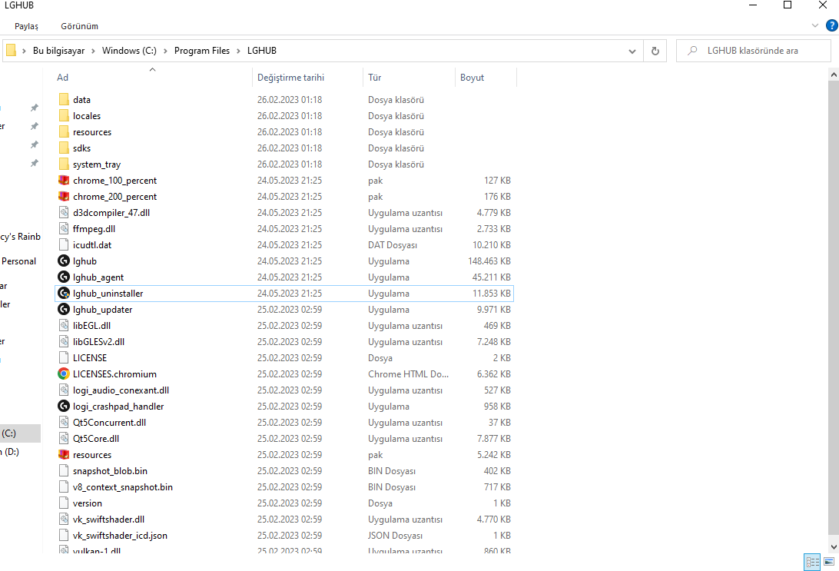The width and height of the screenshot is (839, 571).
Task: Click the chrome_200_percent pak icon
Action: (x=64, y=197)
